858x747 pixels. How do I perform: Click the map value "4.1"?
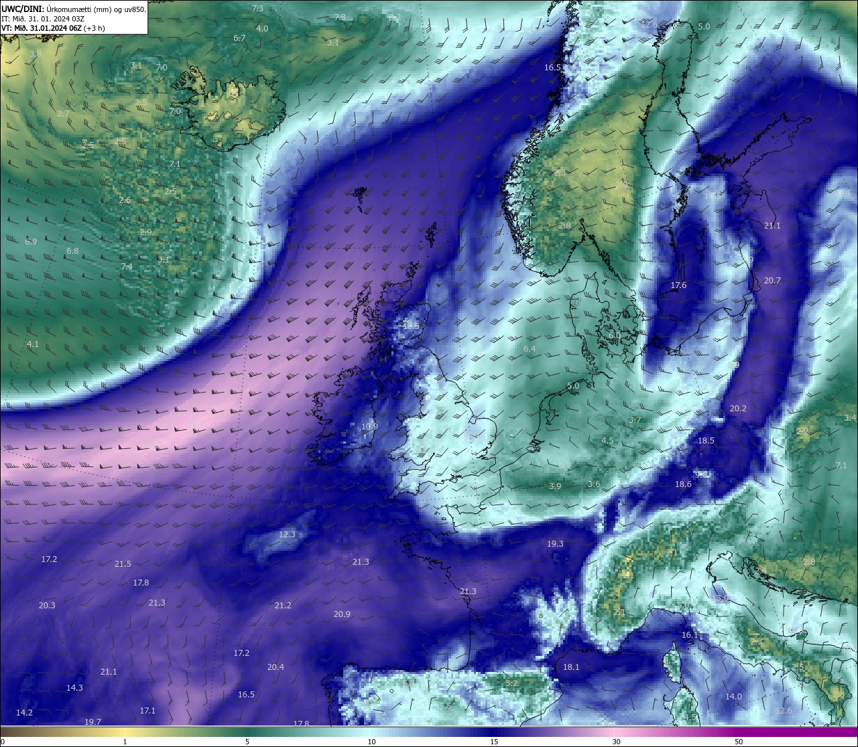(x=33, y=344)
